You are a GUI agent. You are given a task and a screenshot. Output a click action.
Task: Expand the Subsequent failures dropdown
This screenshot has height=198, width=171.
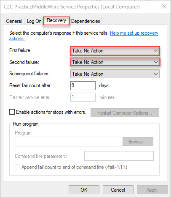coord(115,74)
